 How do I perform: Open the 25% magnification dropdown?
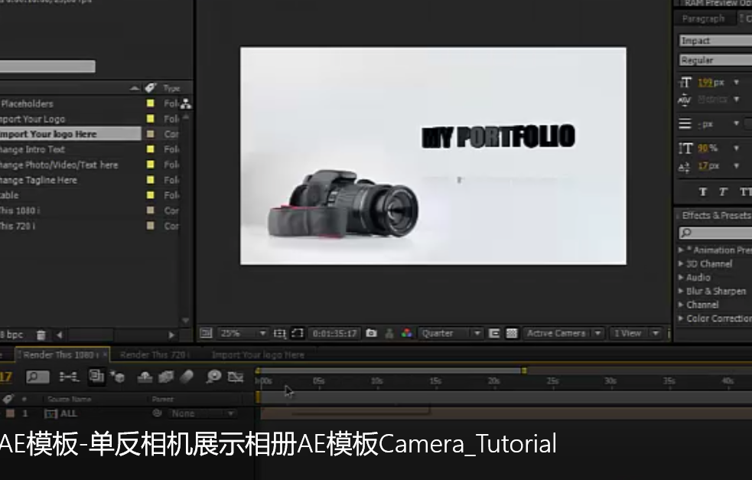(x=243, y=333)
